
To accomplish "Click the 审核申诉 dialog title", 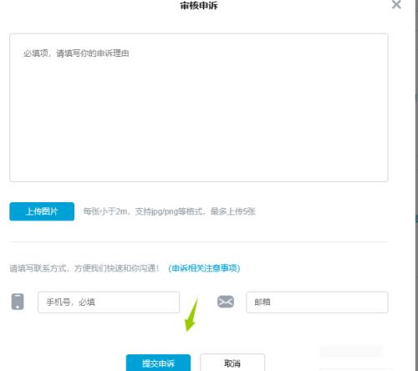I will (x=199, y=5).
